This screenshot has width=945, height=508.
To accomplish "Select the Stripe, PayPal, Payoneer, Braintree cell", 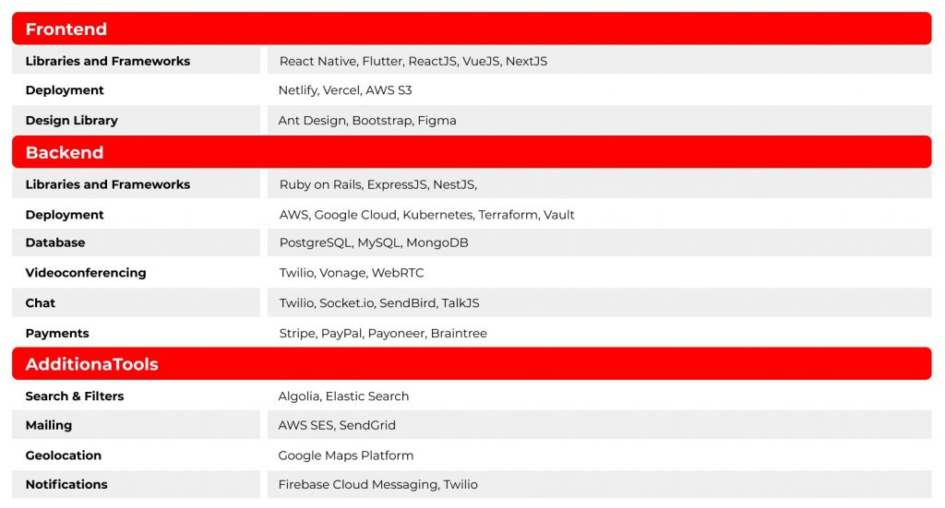I will (x=383, y=334).
